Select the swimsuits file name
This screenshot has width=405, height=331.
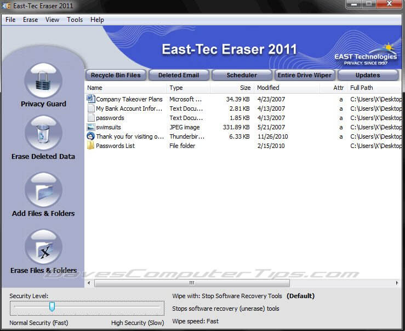(x=108, y=127)
